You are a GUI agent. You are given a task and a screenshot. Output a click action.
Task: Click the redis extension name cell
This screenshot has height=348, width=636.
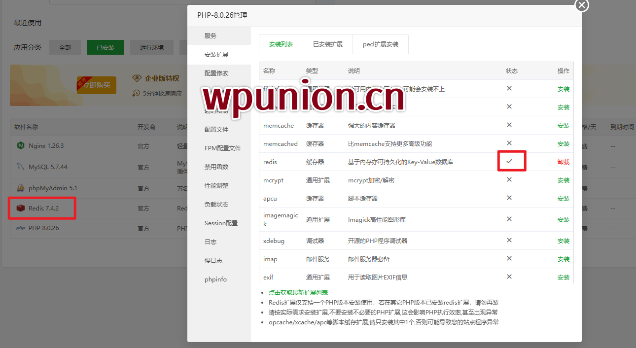coord(270,162)
